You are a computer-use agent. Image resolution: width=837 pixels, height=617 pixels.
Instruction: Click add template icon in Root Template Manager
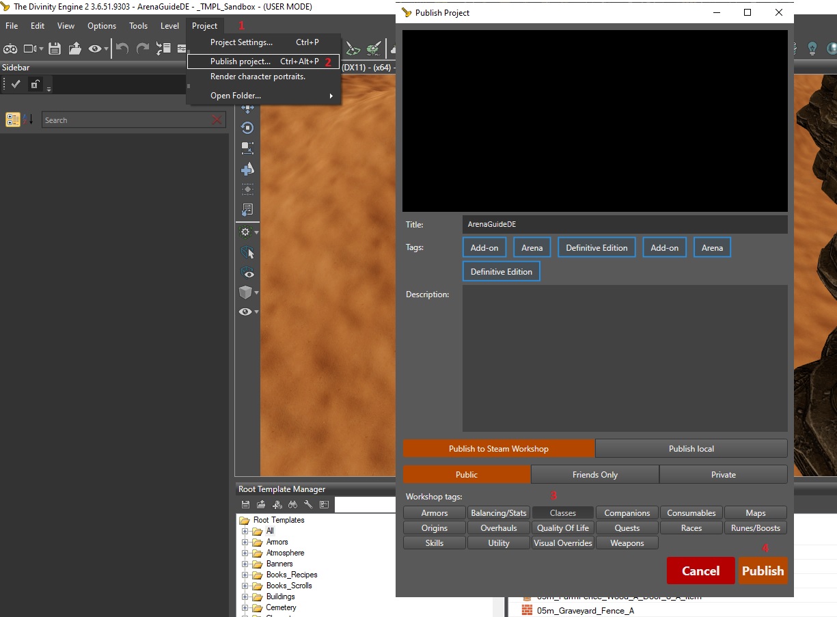(277, 505)
